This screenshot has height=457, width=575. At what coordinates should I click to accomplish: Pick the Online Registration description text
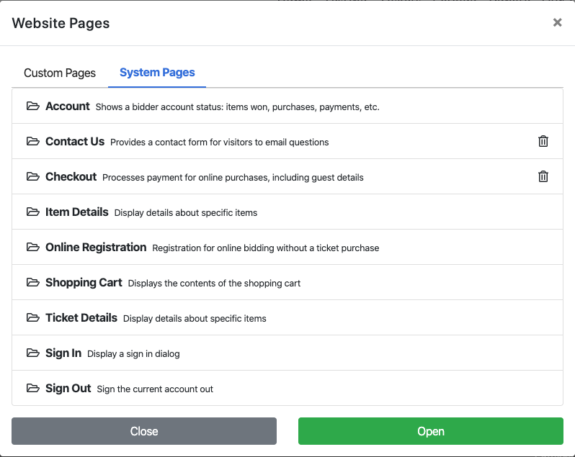(265, 248)
